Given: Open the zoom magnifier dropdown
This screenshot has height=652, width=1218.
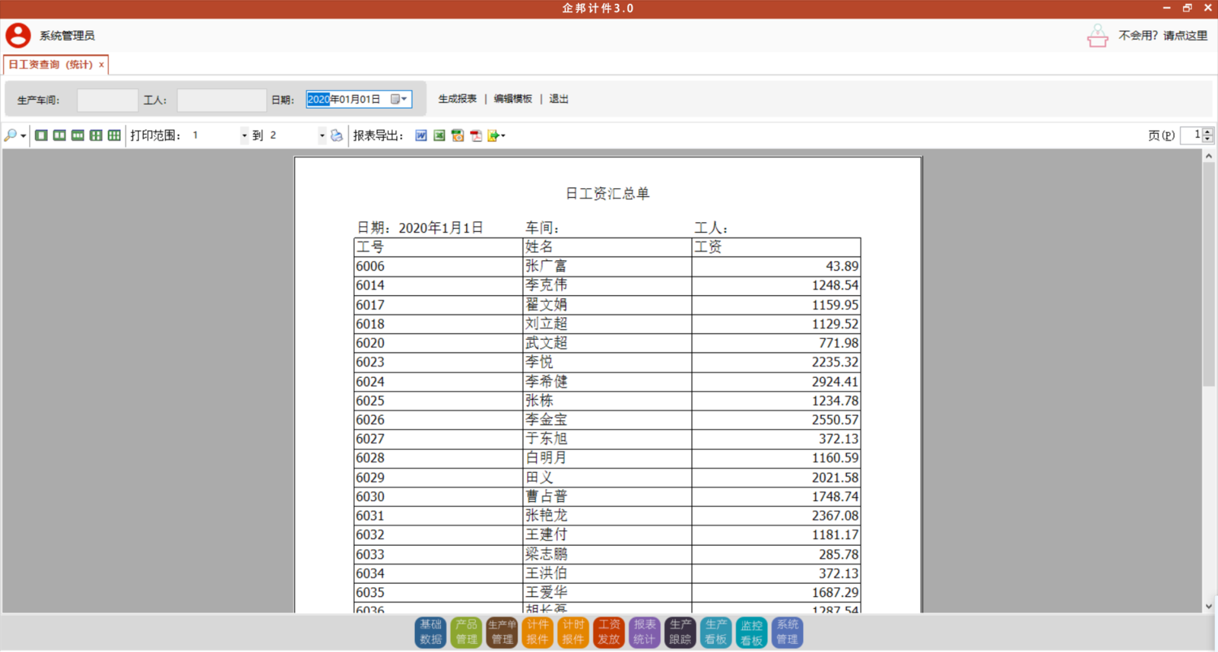Looking at the screenshot, I should coord(23,136).
